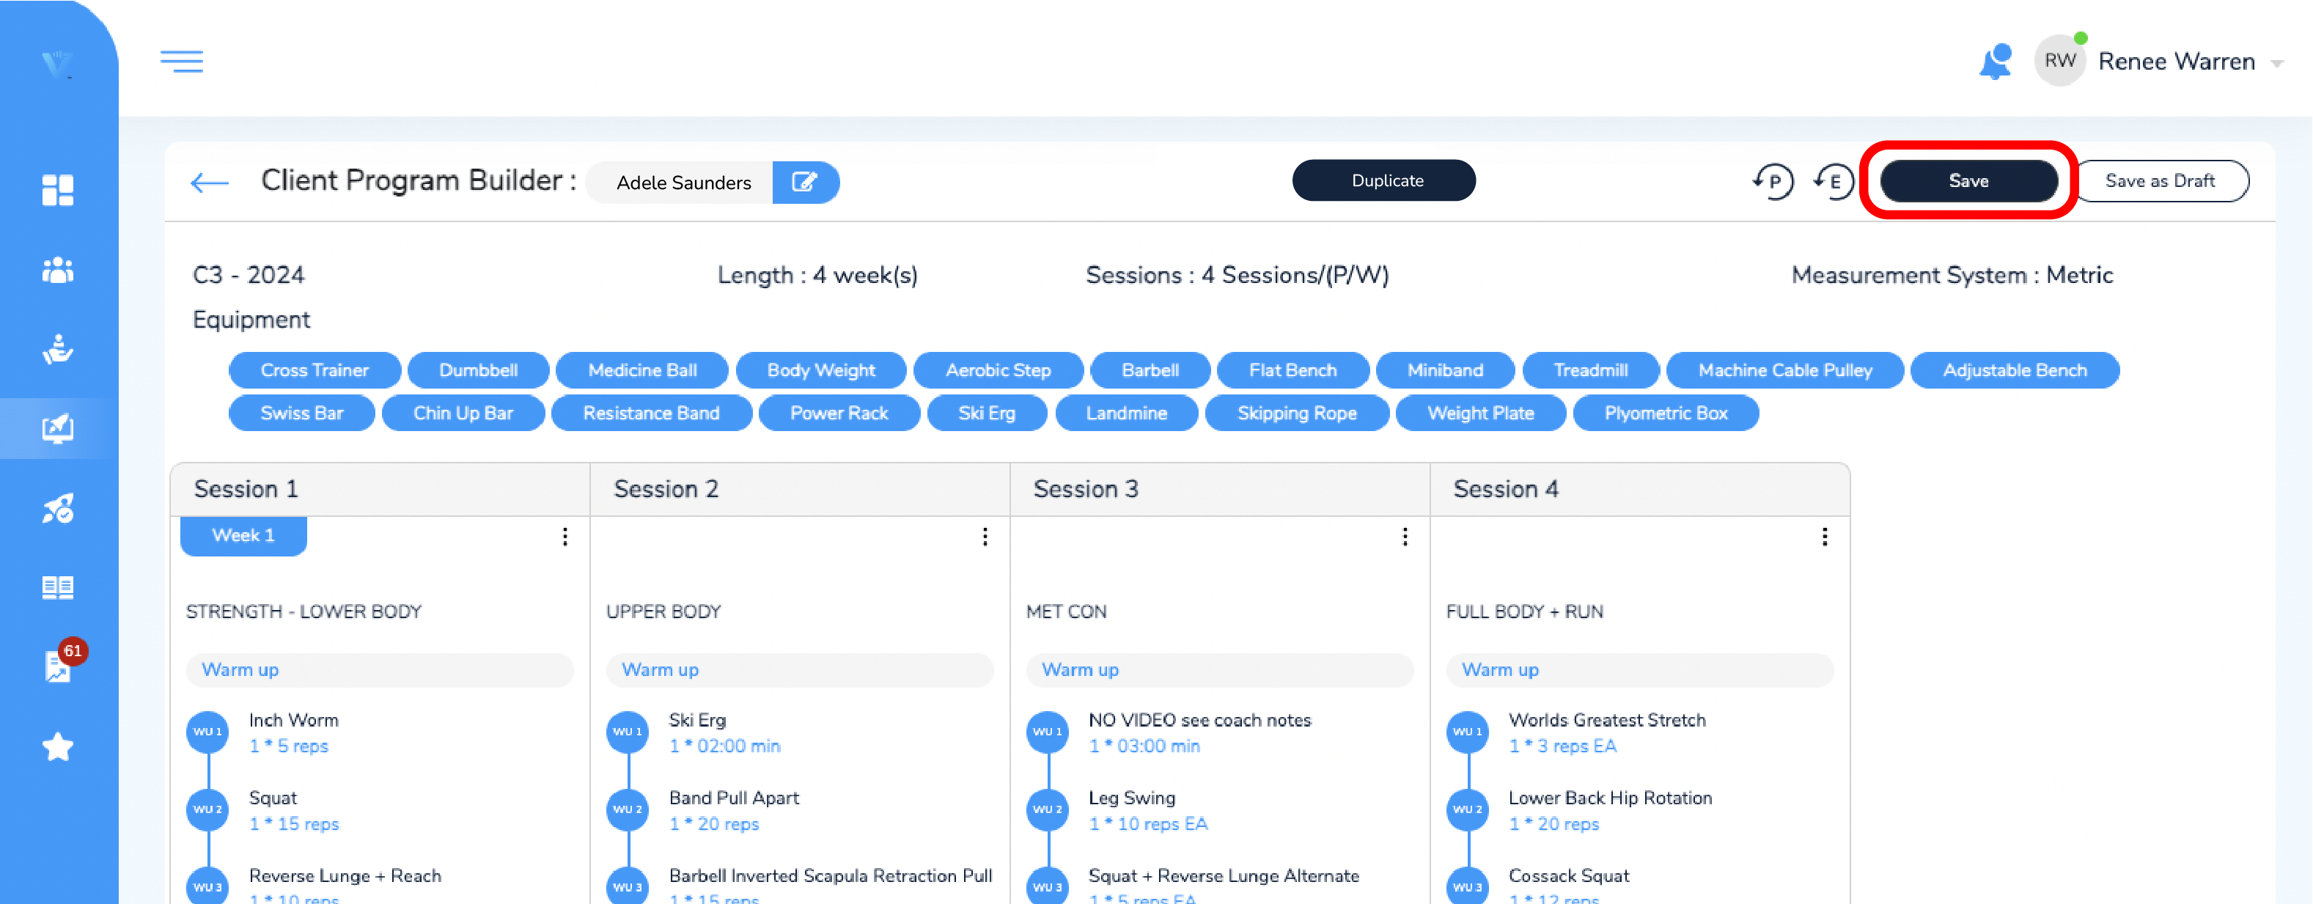Select the Session 1 column header
The width and height of the screenshot is (2313, 904).
coord(380,489)
